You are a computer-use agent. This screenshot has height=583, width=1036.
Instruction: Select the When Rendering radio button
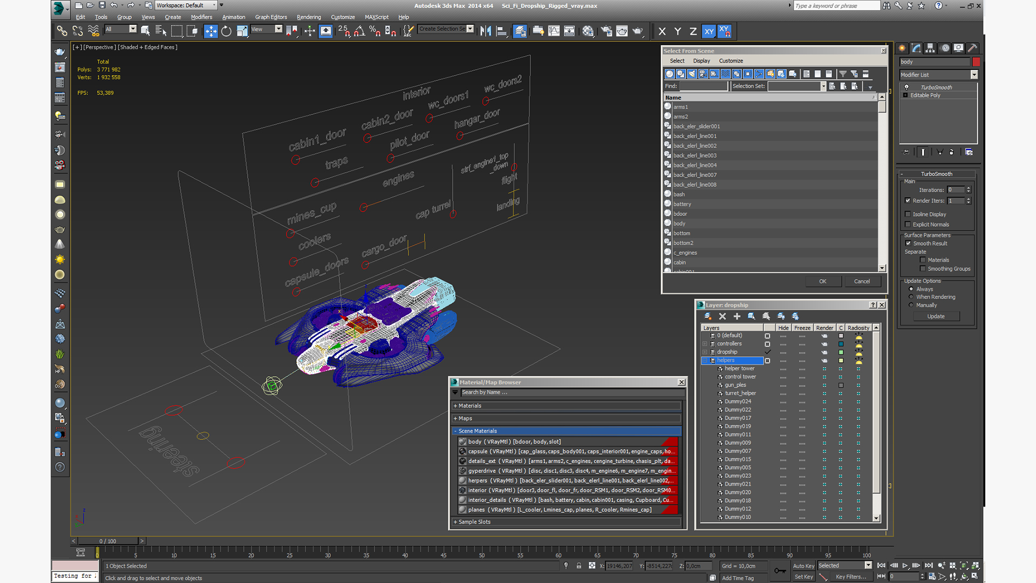pos(911,297)
